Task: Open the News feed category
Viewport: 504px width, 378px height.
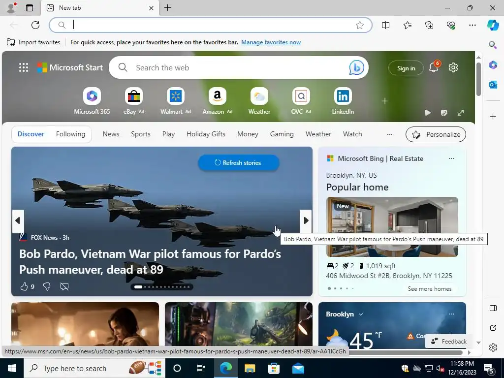Action: (111, 134)
